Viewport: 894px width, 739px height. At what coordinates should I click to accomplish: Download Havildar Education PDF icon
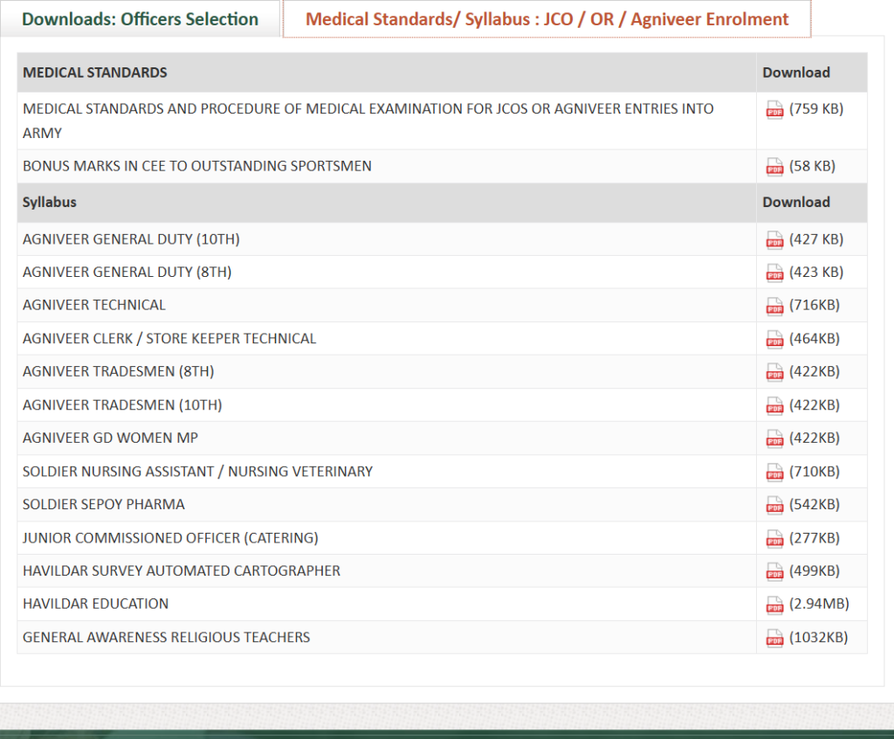click(774, 604)
